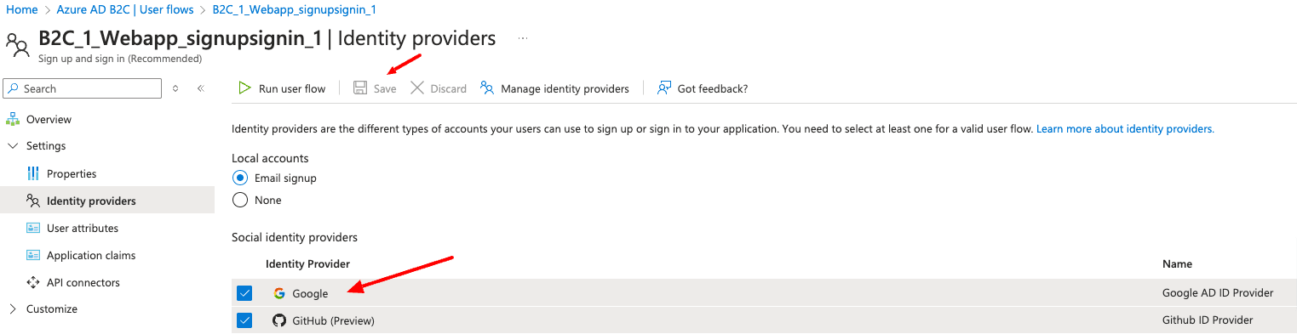This screenshot has height=334, width=1297.
Task: Click the Manage identity providers icon
Action: [487, 88]
